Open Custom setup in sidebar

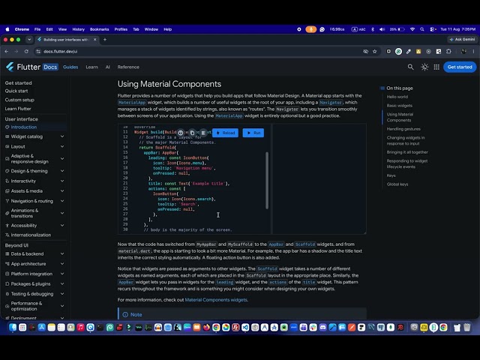click(19, 100)
